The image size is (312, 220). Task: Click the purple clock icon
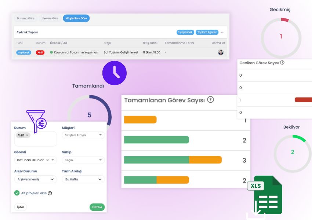coord(115,73)
